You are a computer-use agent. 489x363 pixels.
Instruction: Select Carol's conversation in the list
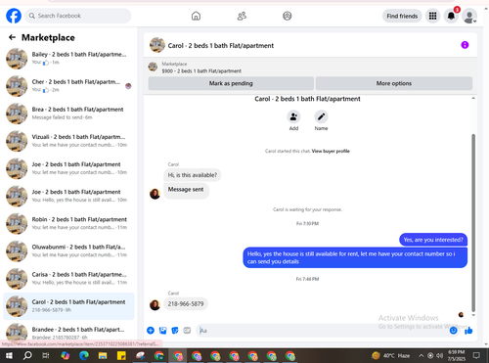tap(68, 306)
